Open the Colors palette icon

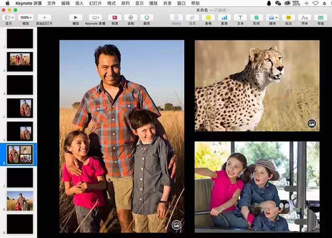pos(147,18)
